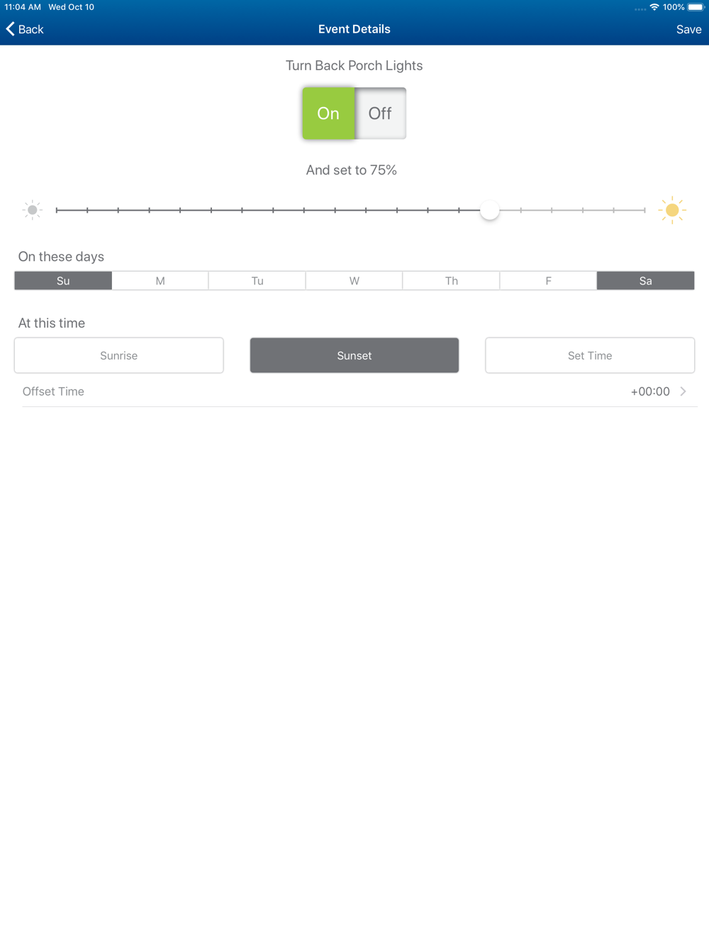Deselect Saturday in the day selector
Viewport: 709px width, 946px height.
(645, 281)
